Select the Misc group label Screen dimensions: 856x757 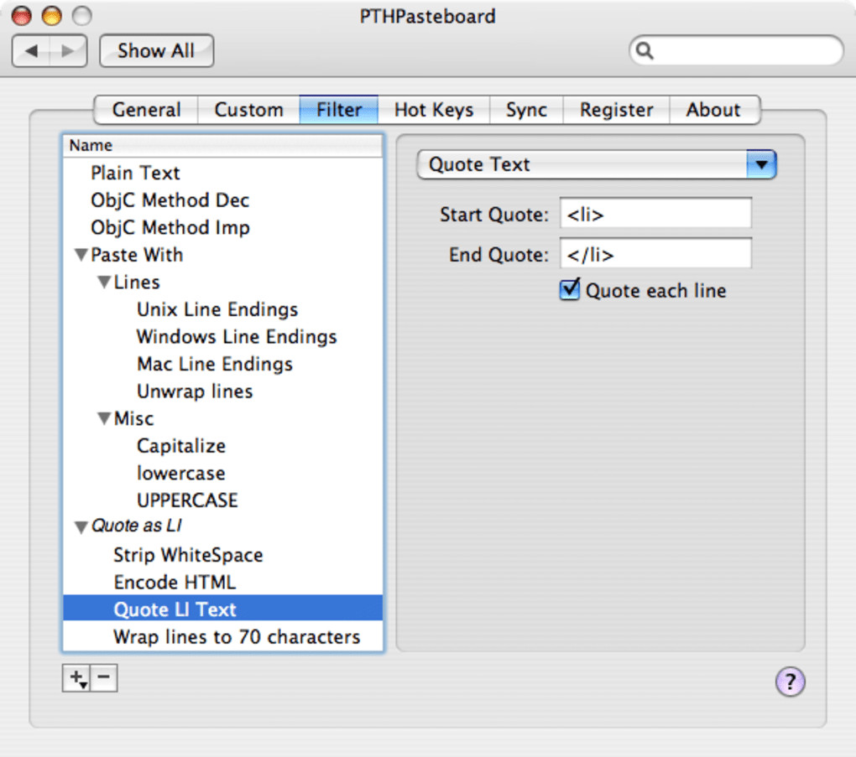(x=133, y=418)
